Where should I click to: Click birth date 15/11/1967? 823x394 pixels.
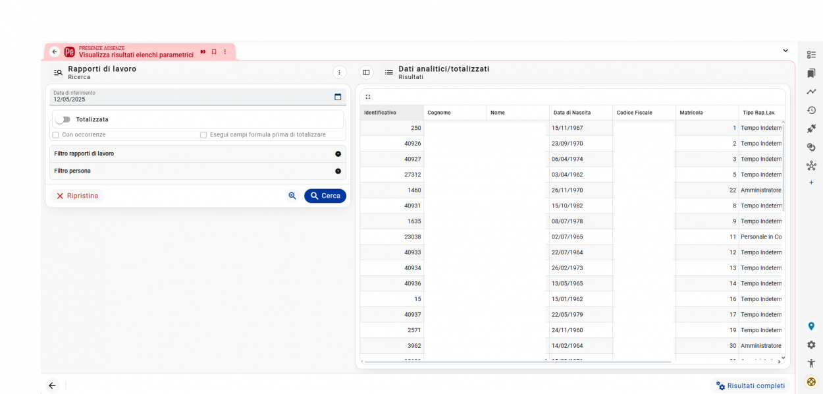(581, 128)
